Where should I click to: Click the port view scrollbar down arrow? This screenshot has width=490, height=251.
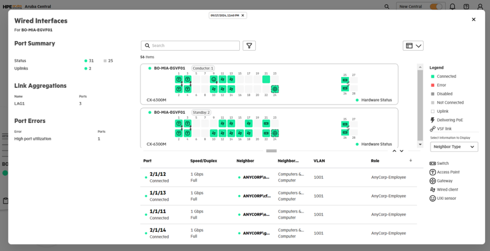coord(420,144)
